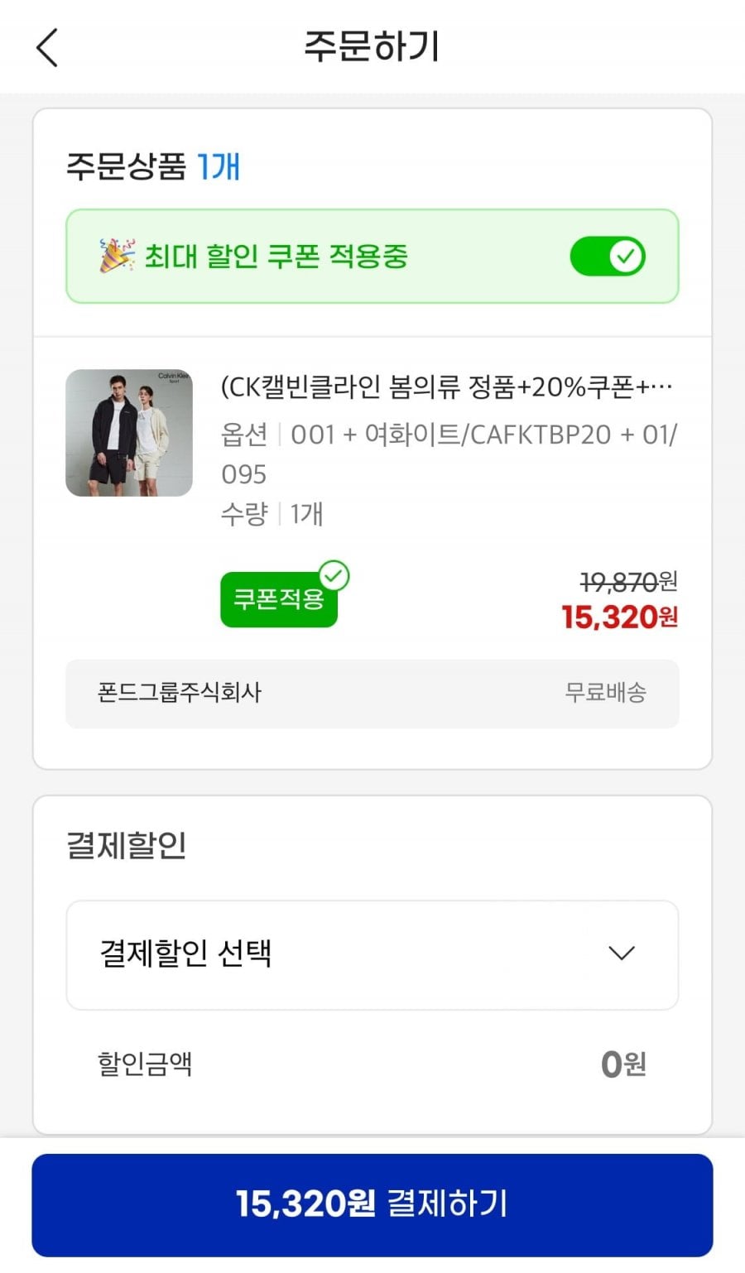Click the party popper coupon icon

pyautogui.click(x=116, y=256)
